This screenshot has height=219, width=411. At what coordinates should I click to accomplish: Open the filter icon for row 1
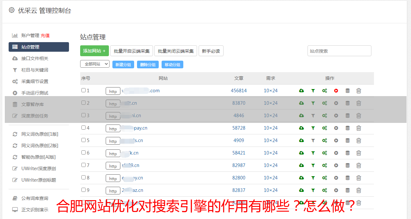313,91
